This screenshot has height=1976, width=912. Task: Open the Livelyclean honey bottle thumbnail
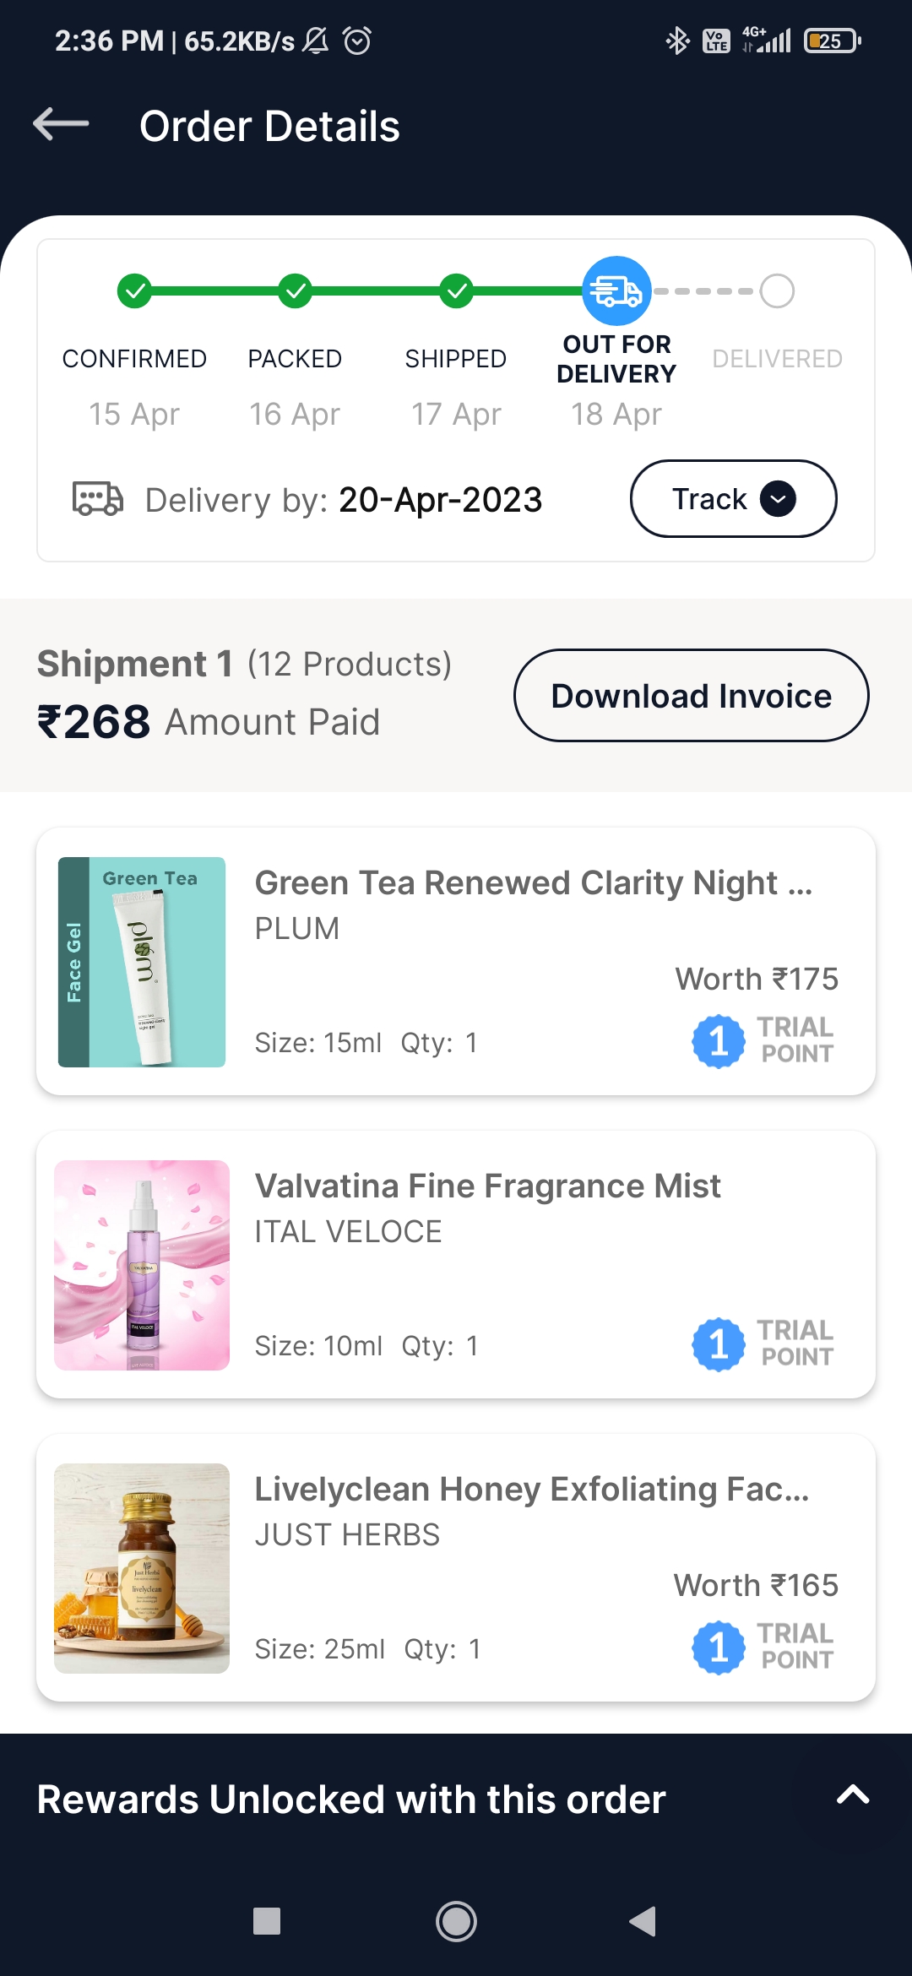click(x=142, y=1568)
